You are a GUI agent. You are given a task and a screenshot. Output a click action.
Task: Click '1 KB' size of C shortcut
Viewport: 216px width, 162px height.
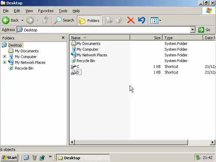[x=157, y=66]
